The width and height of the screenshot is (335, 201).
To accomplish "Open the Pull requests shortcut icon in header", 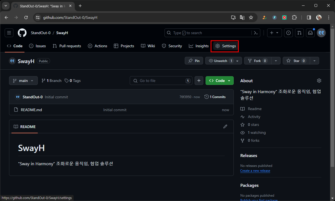I will [x=299, y=33].
